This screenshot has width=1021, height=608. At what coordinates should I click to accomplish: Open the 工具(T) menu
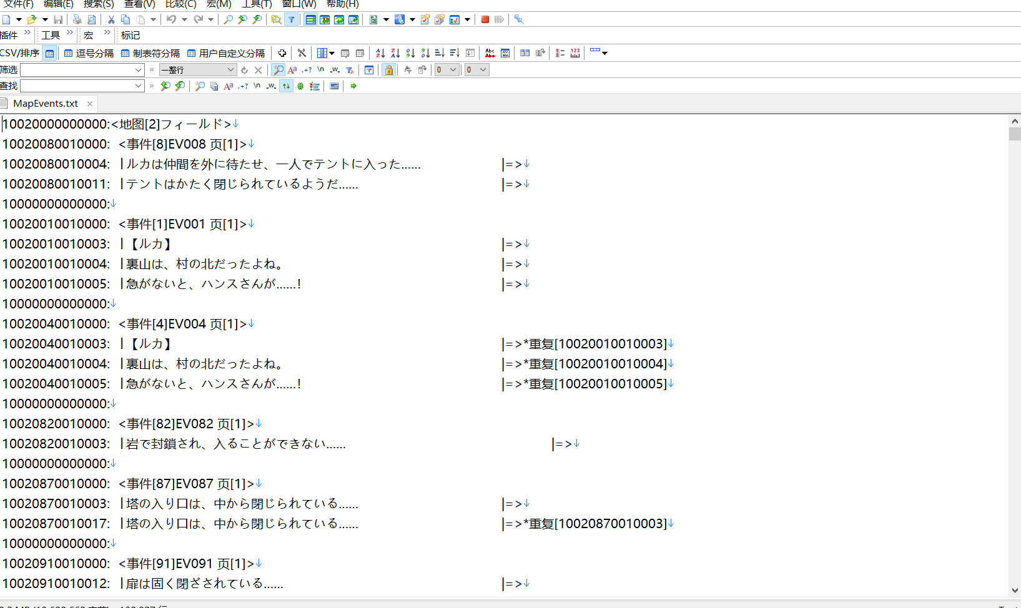pos(257,4)
